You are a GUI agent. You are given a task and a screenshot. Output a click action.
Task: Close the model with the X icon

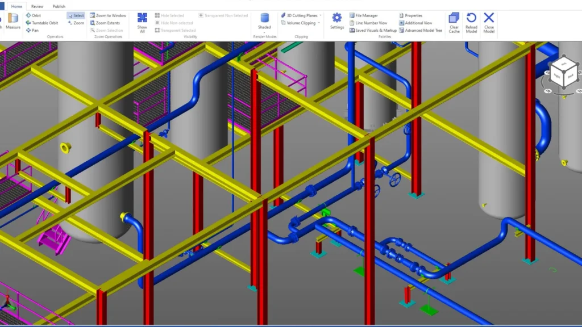[x=489, y=22]
